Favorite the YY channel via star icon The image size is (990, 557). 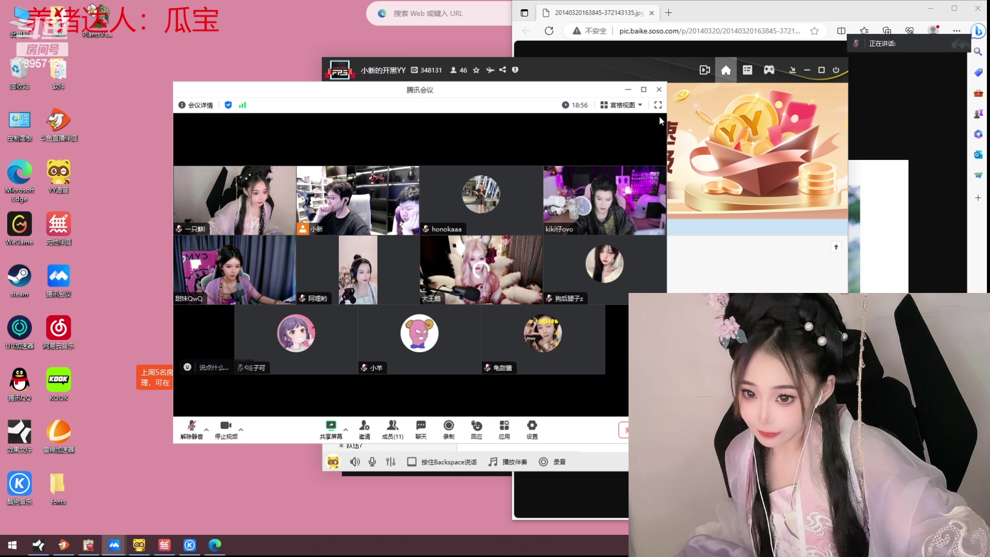tap(476, 70)
